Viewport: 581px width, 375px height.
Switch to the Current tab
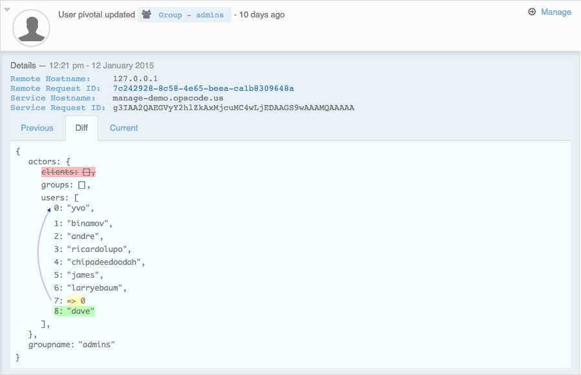[x=124, y=128]
